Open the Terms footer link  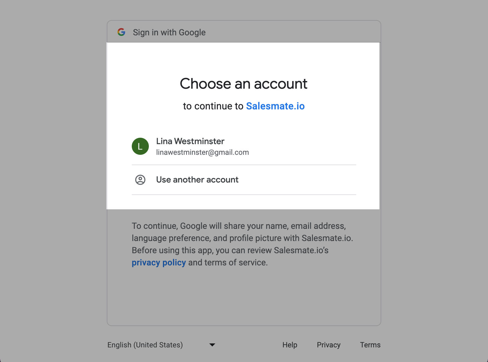pos(370,345)
